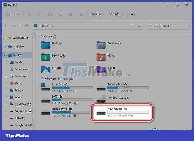Image resolution: width=194 pixels, height=141 pixels.
Task: Click the navigation pane scrollbar
Action: coord(34,79)
